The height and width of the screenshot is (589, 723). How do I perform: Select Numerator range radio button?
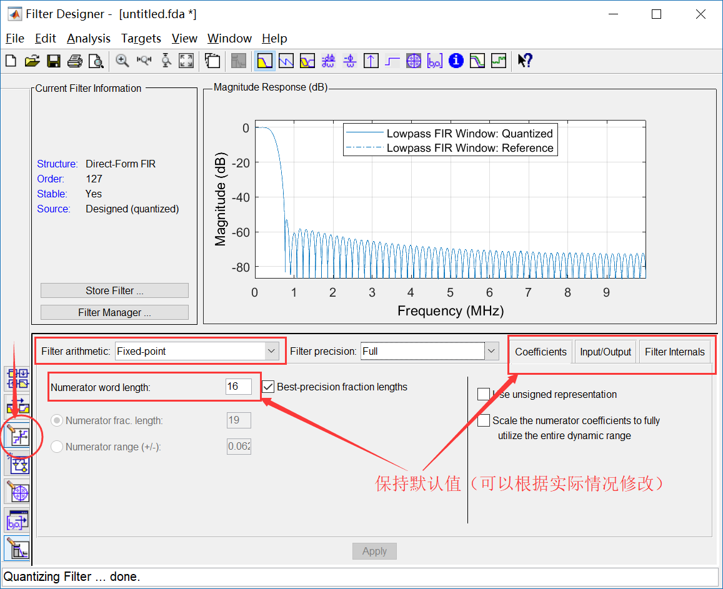57,447
